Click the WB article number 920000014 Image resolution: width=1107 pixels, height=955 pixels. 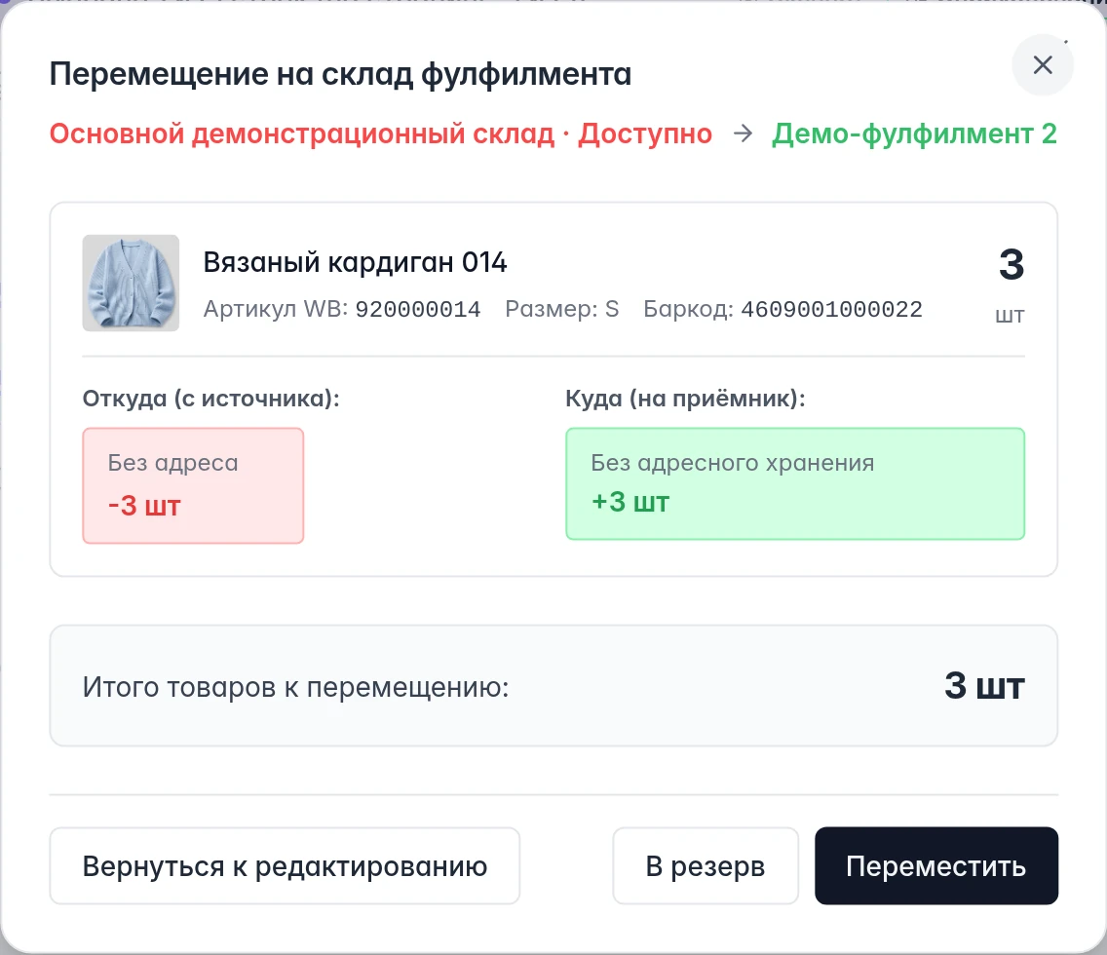tap(418, 309)
